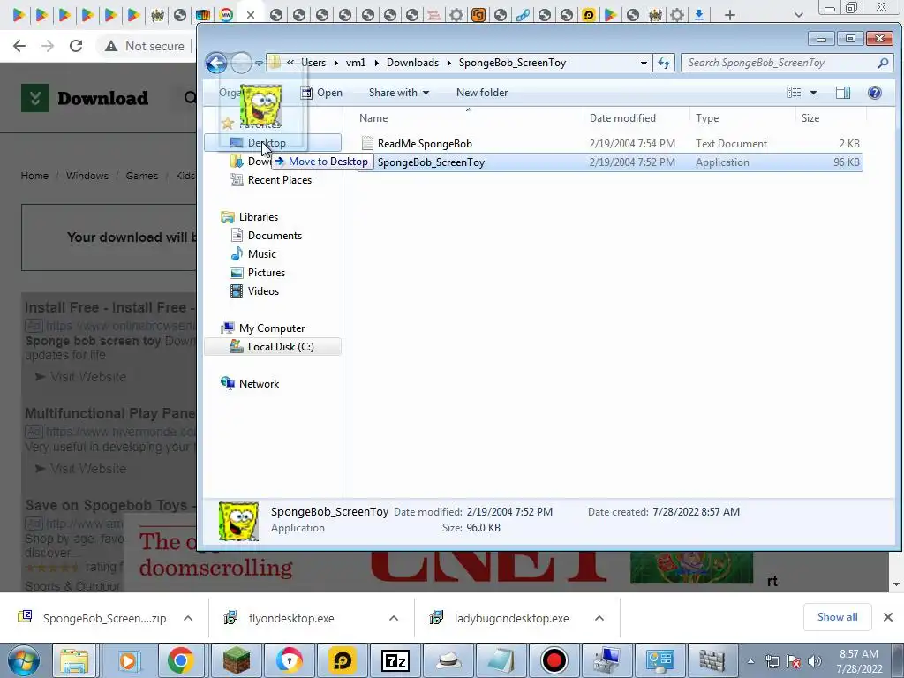Select the ReadMe SpongeBob text file
This screenshot has height=678, width=904.
610,144
